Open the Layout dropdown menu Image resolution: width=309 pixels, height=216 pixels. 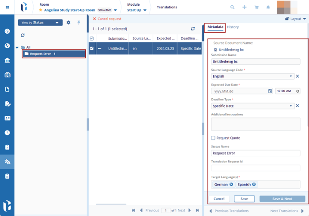[295, 19]
